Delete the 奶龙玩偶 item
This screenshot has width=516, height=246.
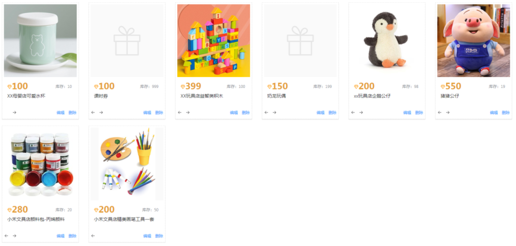tap(333, 112)
